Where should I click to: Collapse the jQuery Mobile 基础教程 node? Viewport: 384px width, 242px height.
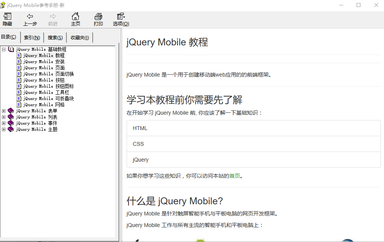[3, 49]
